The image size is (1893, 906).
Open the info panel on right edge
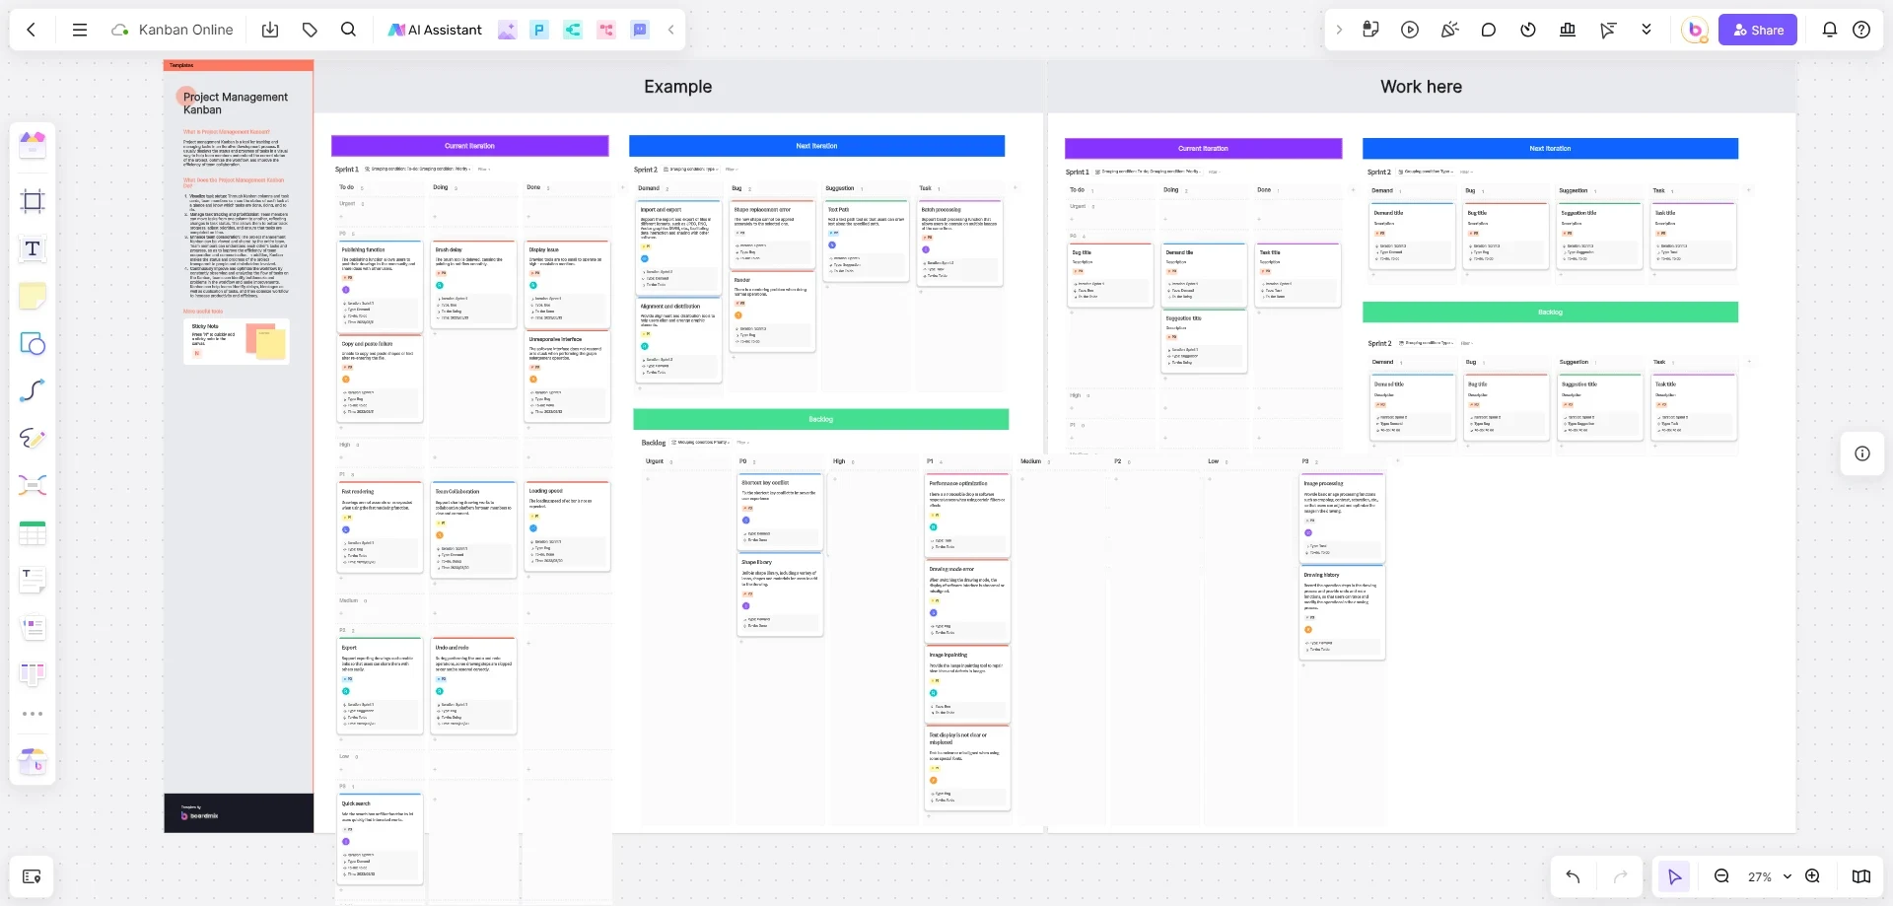(x=1862, y=453)
